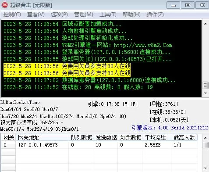Click the 发送数据 column header

click(106, 137)
